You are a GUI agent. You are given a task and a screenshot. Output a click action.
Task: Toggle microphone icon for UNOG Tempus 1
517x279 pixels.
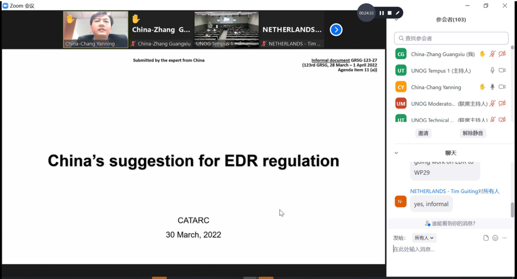point(493,70)
